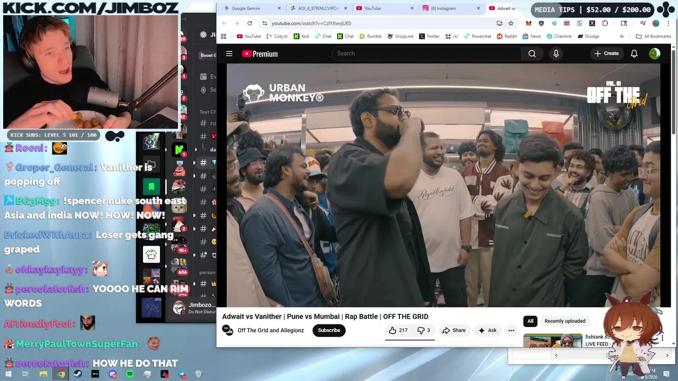Go back in Chrome browser
The width and height of the screenshot is (678, 381).
click(x=224, y=23)
